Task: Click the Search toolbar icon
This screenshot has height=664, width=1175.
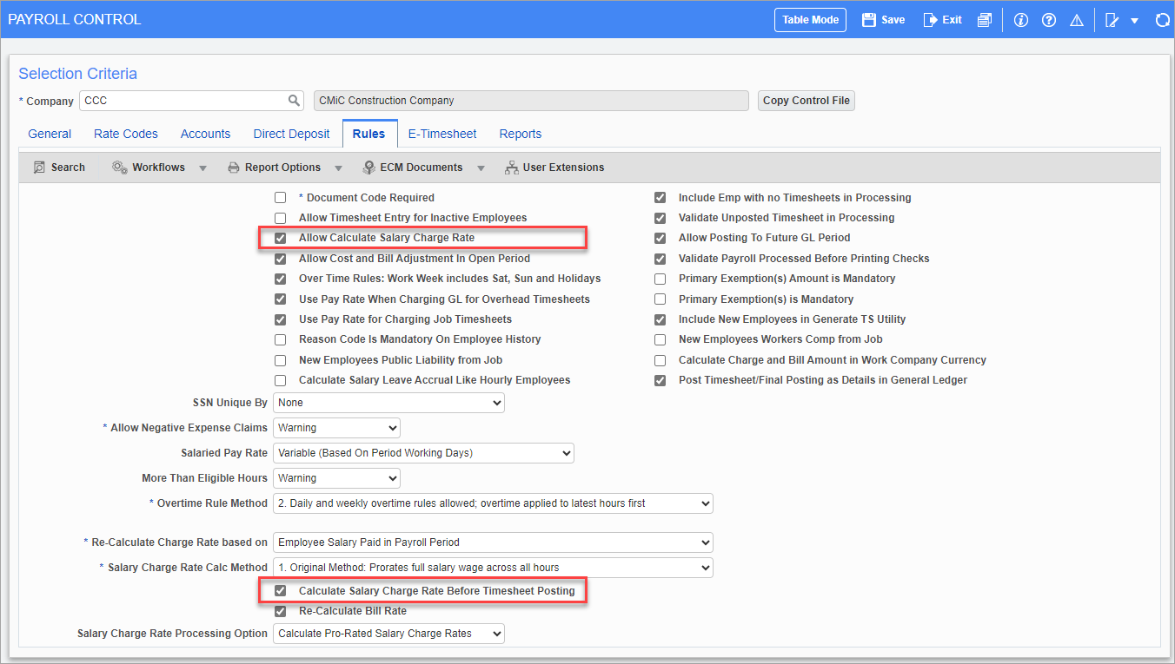Action: (39, 168)
